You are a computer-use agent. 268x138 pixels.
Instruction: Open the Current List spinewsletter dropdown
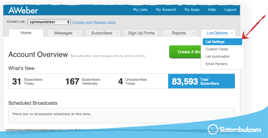click(x=49, y=22)
